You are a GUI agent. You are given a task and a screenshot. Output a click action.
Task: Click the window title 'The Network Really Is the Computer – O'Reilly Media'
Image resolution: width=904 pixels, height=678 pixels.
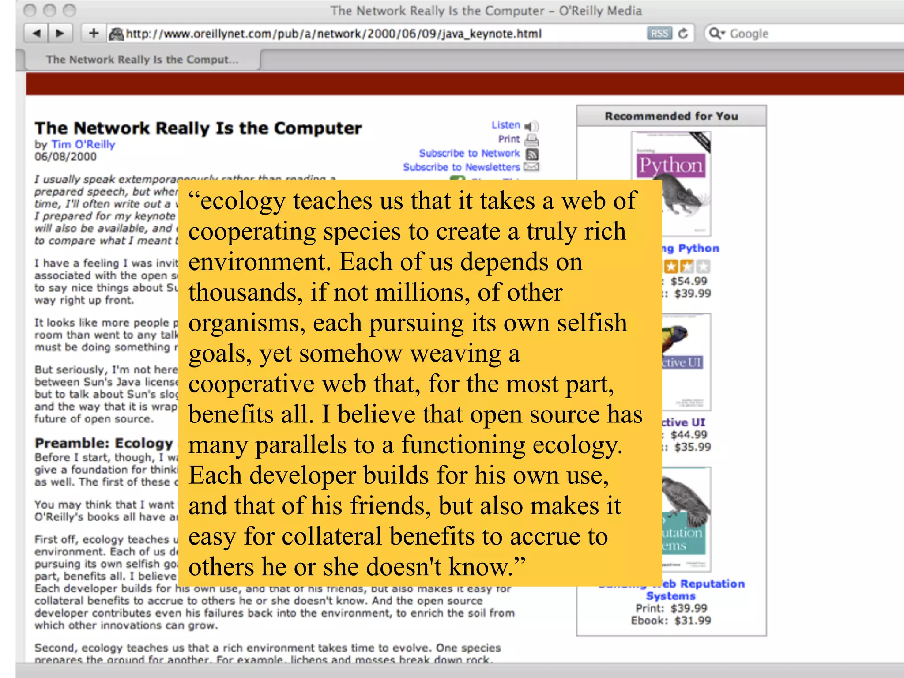tap(486, 11)
